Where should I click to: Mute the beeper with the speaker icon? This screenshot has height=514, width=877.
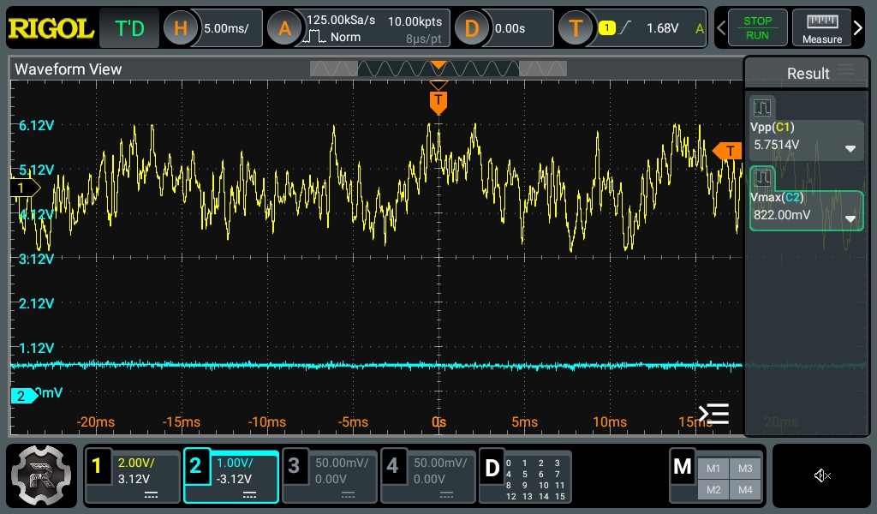[x=821, y=475]
